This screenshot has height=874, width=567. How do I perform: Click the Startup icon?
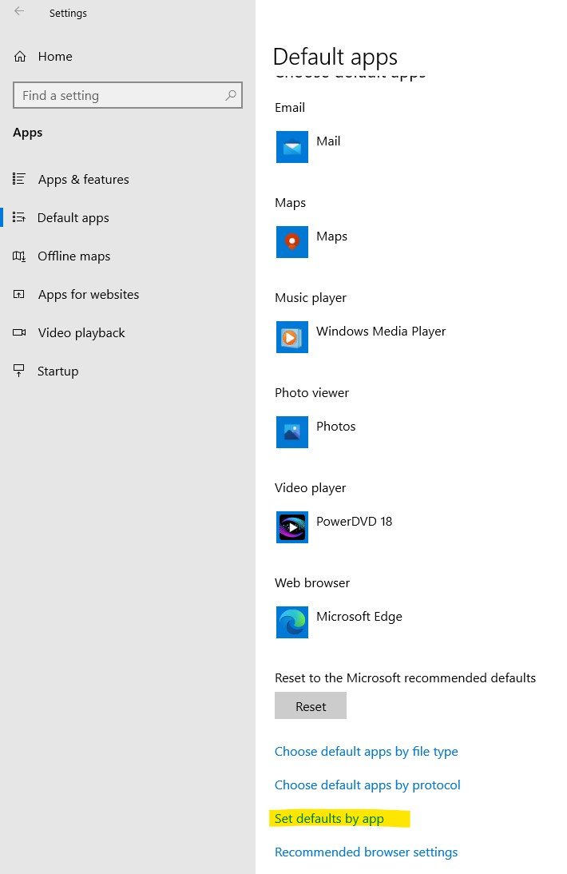(19, 371)
